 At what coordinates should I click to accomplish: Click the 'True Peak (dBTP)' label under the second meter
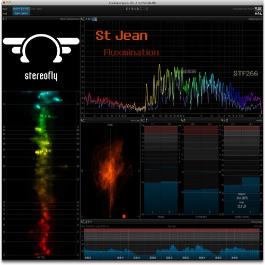tap(201, 217)
